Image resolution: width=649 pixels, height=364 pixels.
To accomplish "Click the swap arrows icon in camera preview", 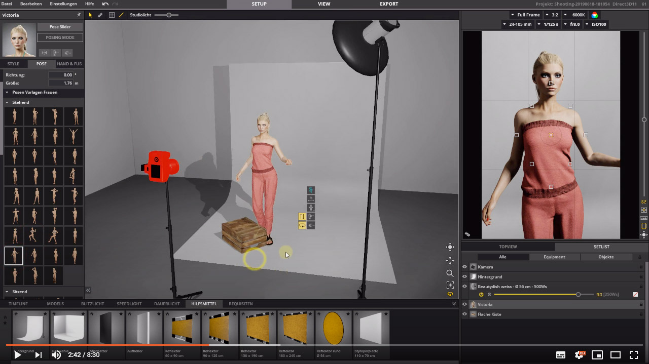I will (467, 234).
